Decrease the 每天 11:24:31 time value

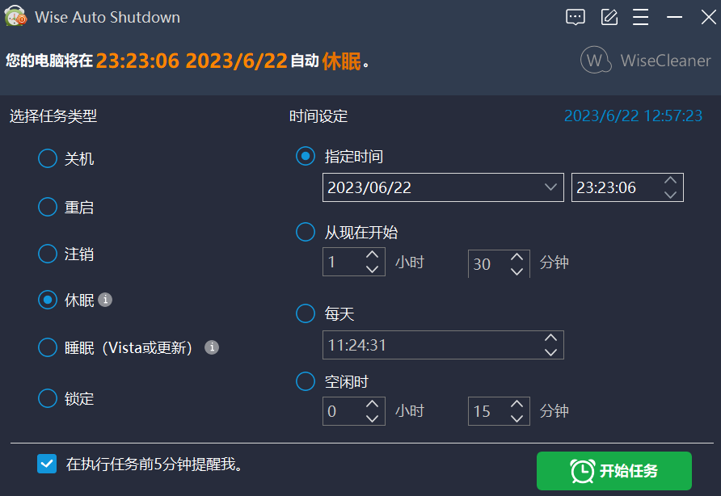(551, 352)
